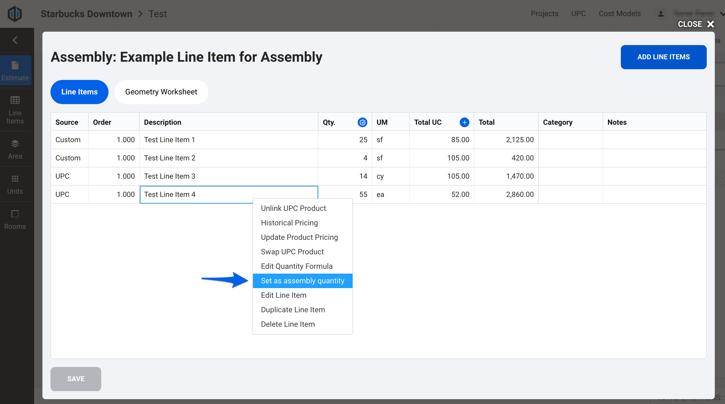725x404 pixels.
Task: Select Set as assembly quantity from the menu
Action: tap(303, 281)
